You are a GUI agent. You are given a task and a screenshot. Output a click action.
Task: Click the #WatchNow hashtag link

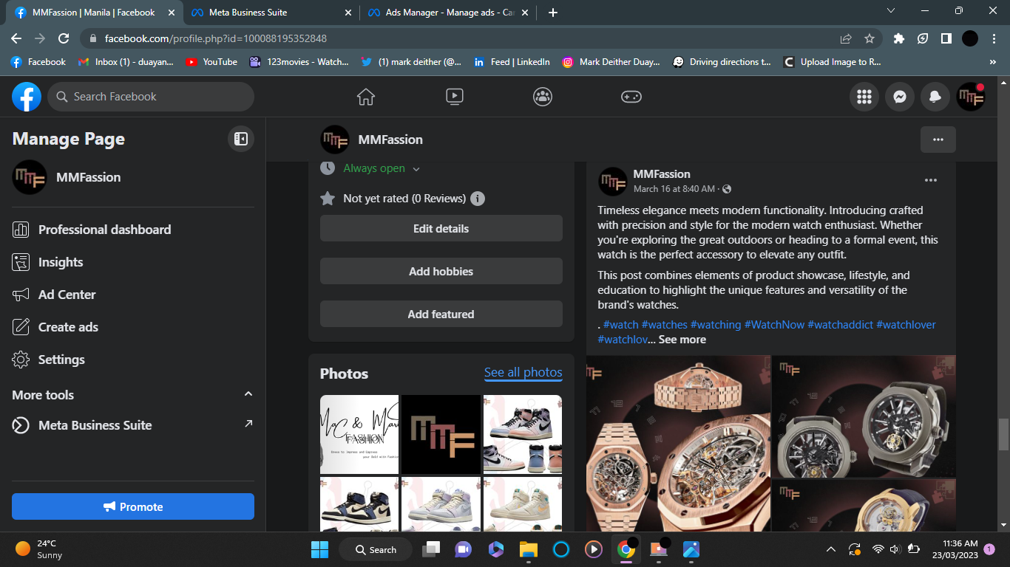774,325
